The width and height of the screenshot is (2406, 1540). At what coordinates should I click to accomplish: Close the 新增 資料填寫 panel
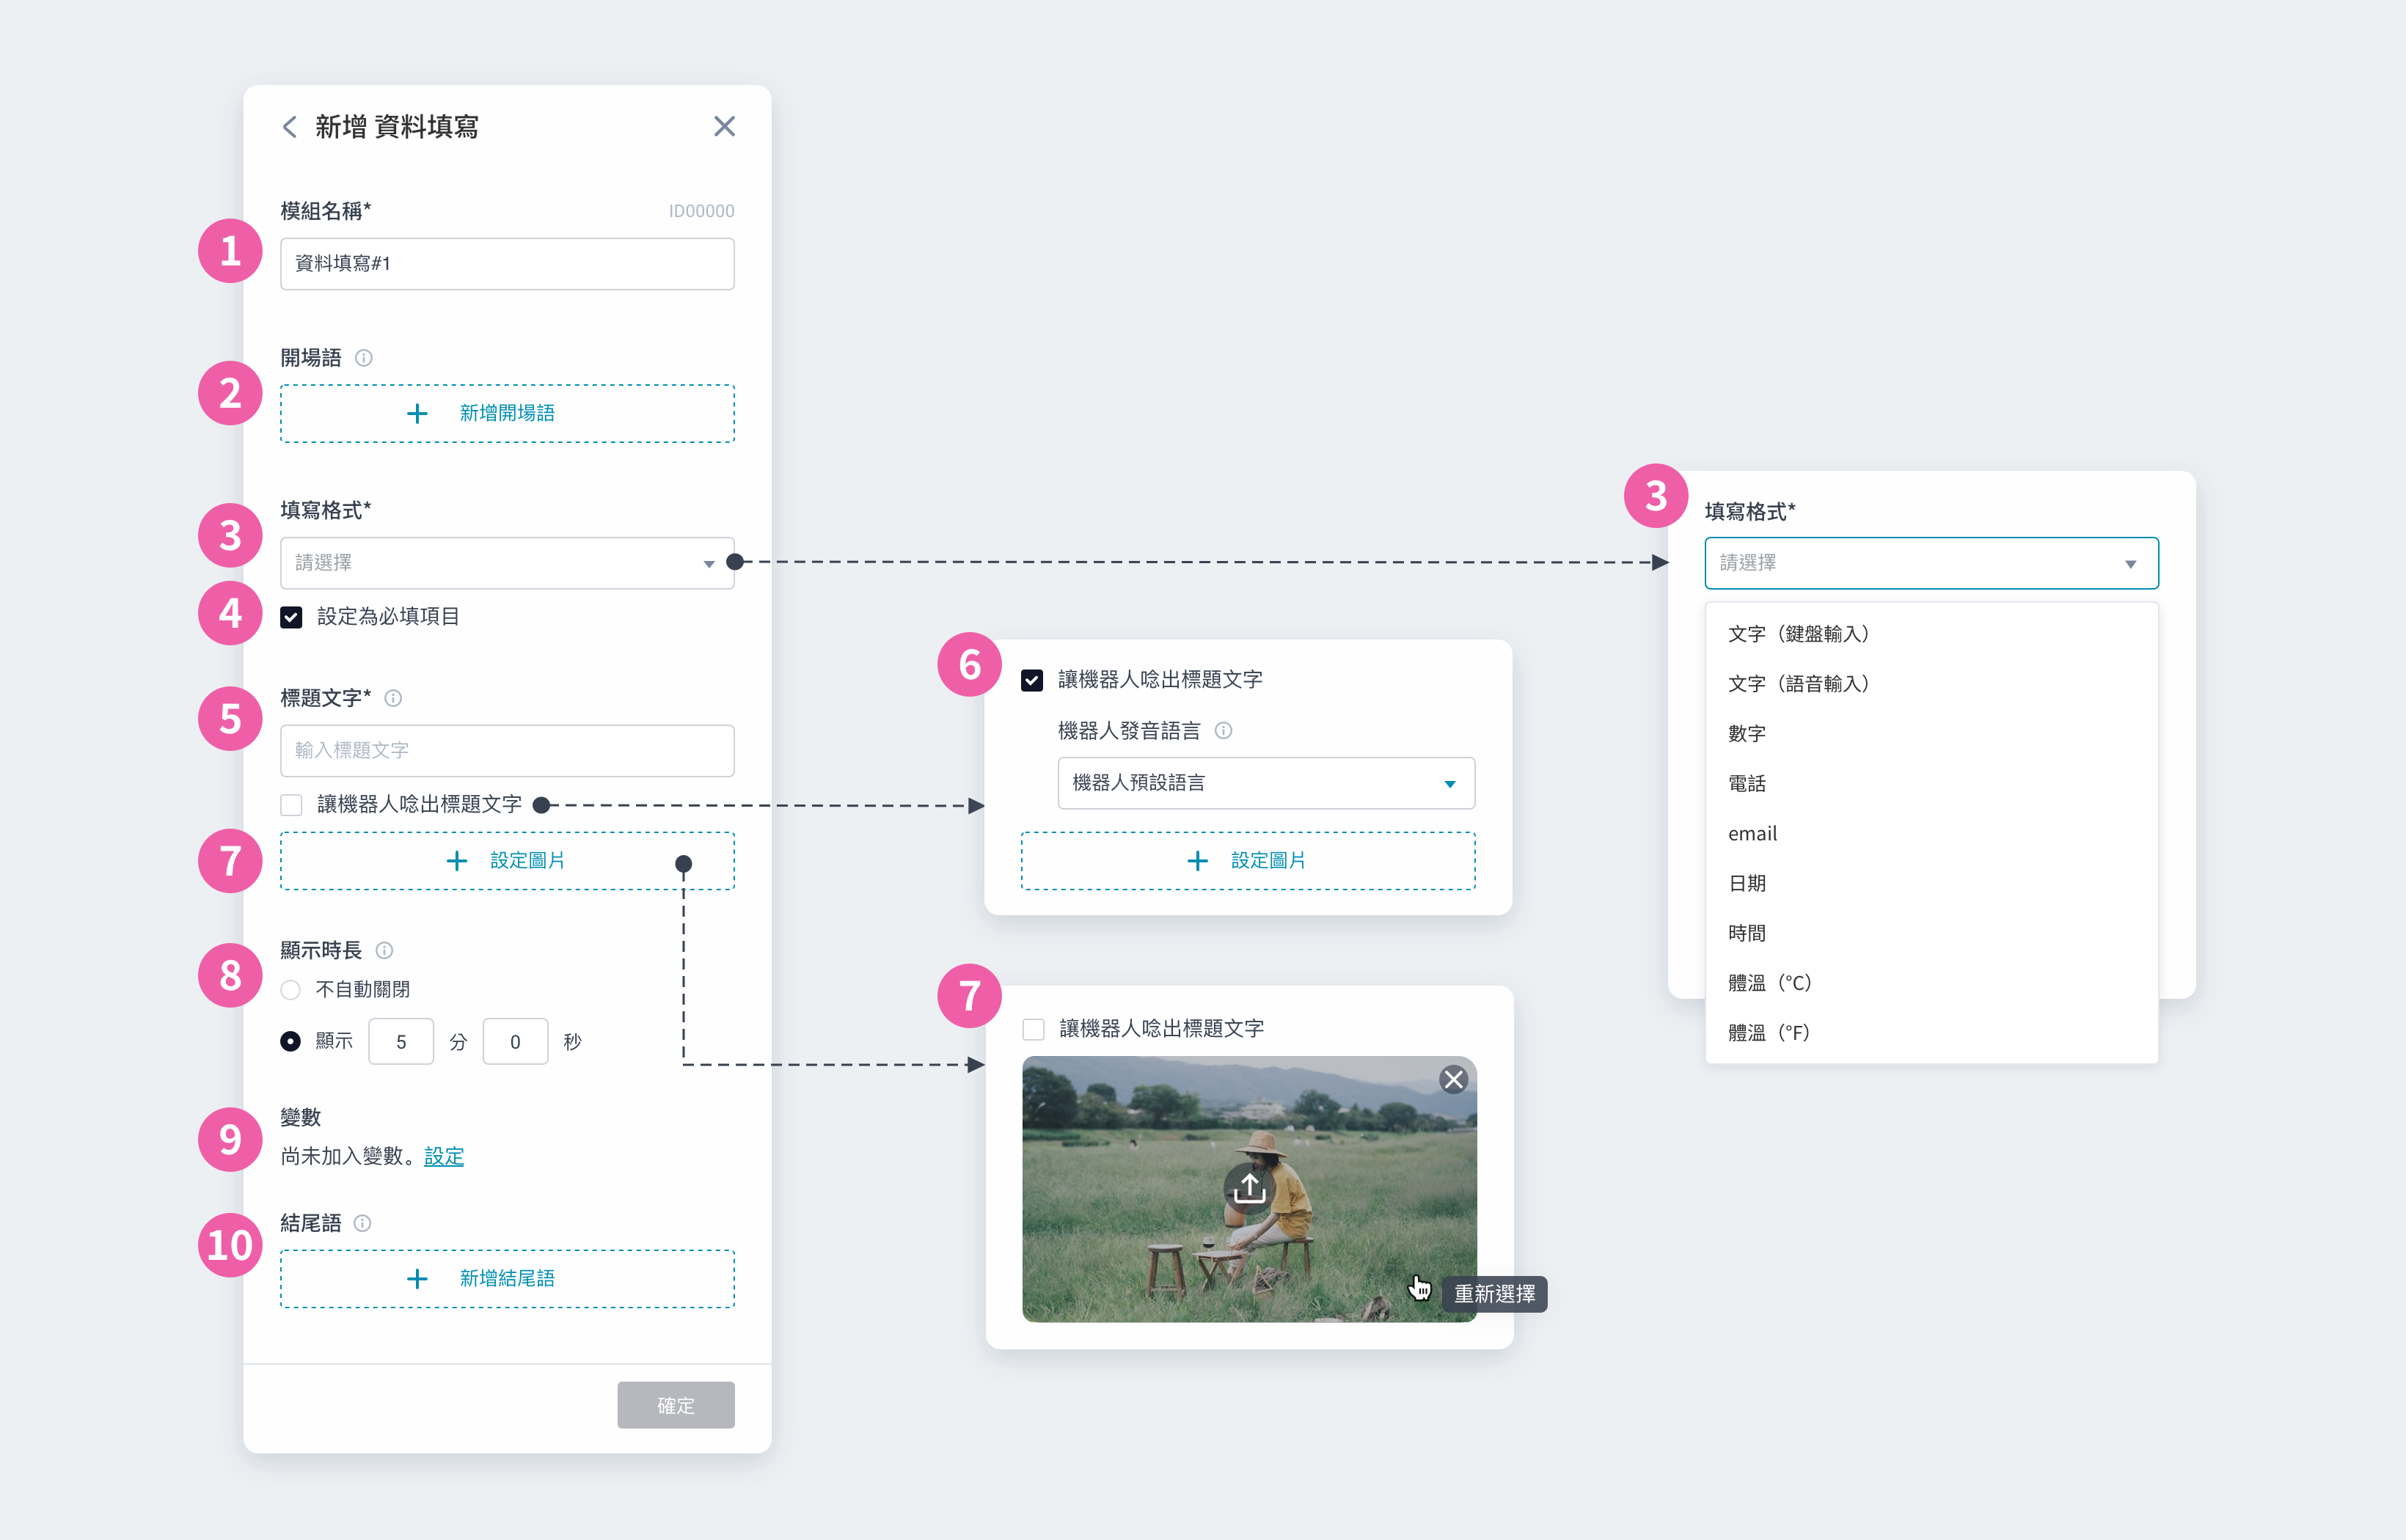click(724, 127)
